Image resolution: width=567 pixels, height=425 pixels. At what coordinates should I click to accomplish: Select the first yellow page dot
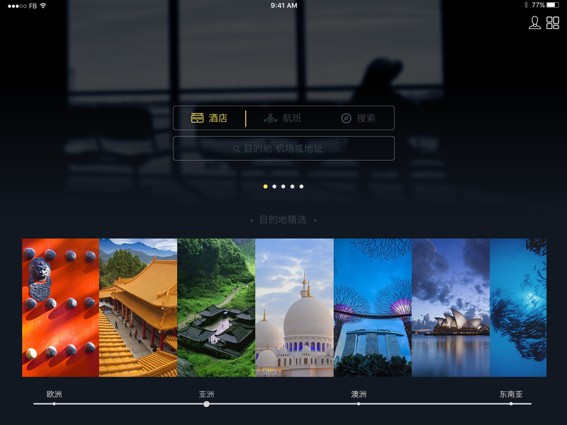(265, 186)
